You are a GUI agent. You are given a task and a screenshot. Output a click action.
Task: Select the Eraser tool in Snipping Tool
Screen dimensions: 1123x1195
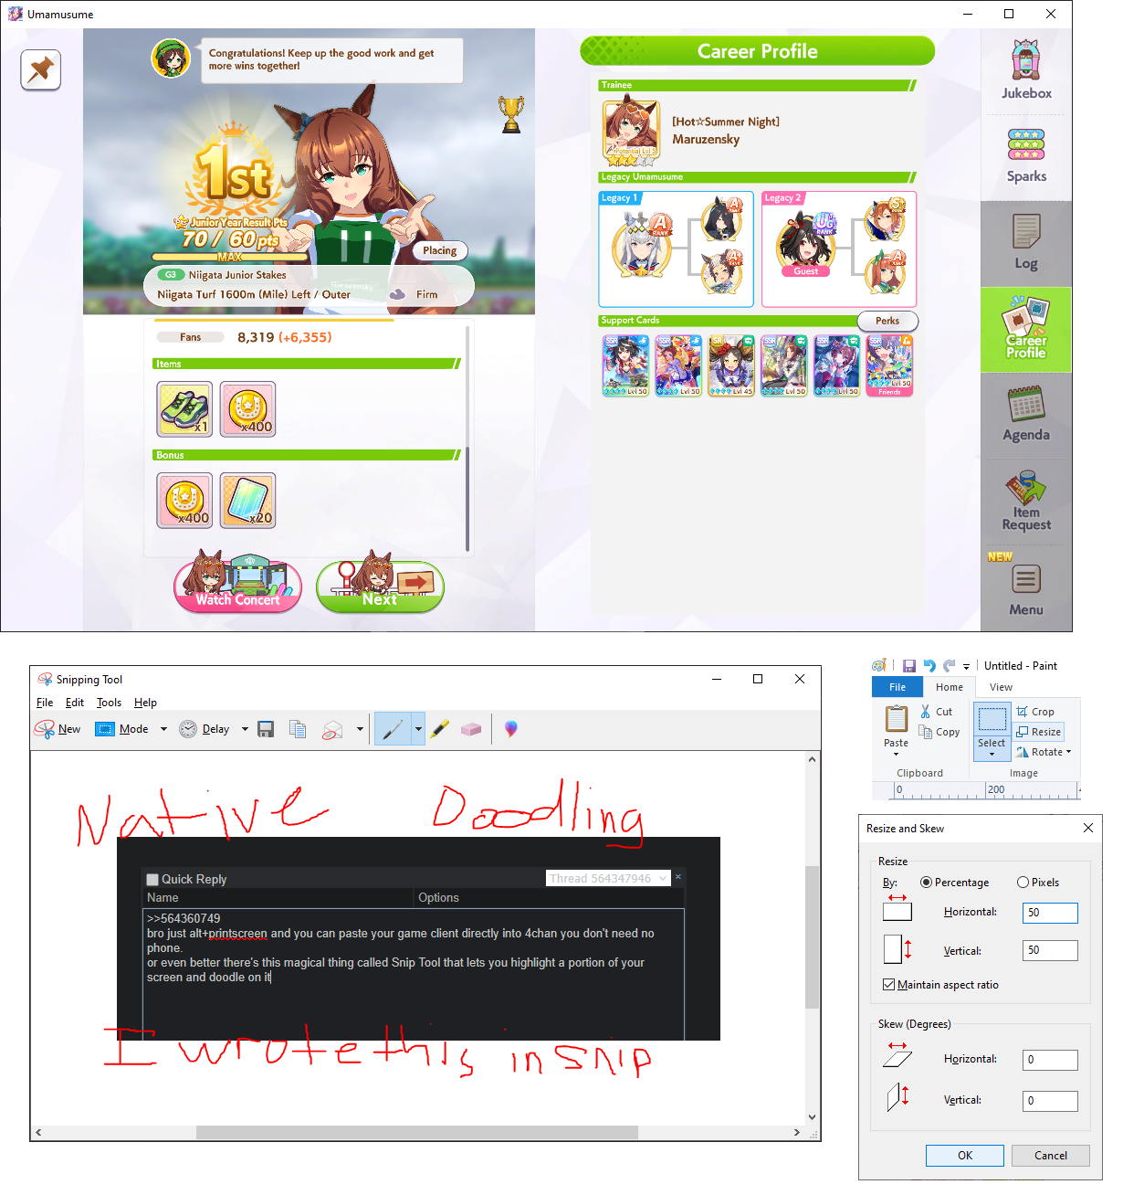(471, 729)
